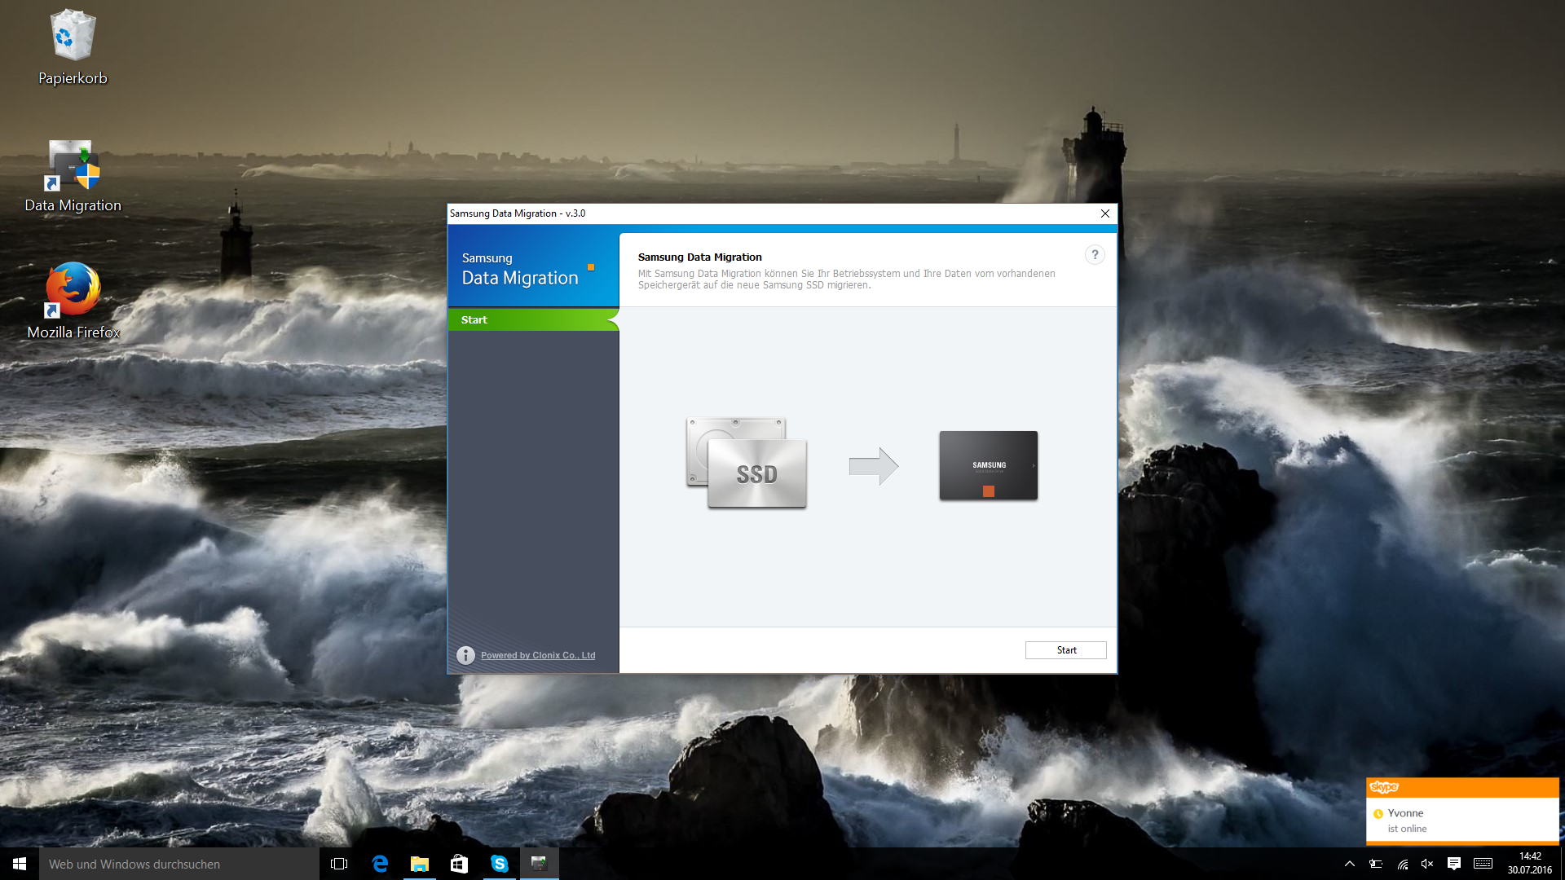Show hidden system tray icons
The image size is (1565, 880).
1349,864
